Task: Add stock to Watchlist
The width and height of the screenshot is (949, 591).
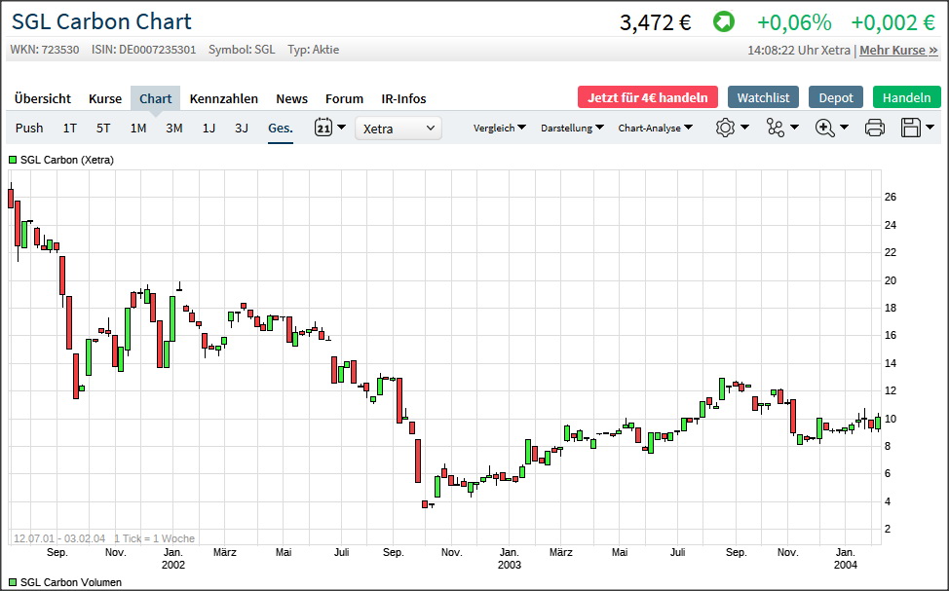Action: 763,97
